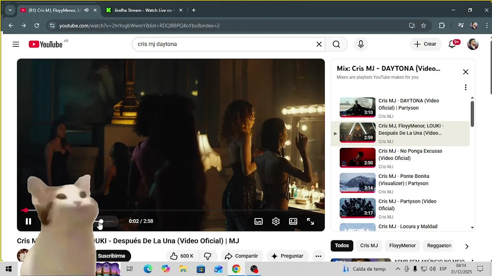Play Cris MJ - No Ponga Excusas
Image resolution: width=492 pixels, height=276 pixels.
pyautogui.click(x=400, y=158)
